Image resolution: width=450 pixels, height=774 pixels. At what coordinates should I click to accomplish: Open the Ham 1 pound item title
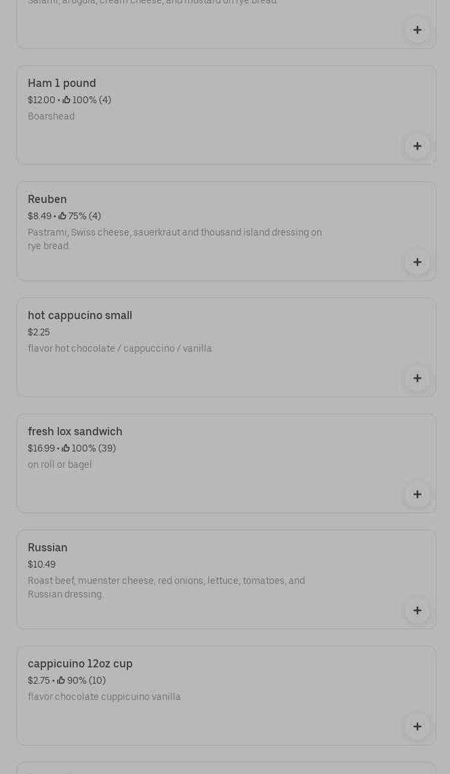click(x=62, y=84)
